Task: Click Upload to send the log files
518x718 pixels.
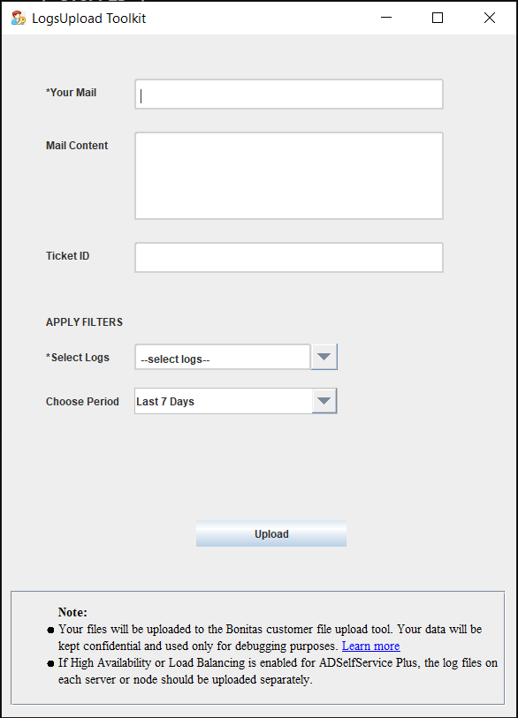Action: click(270, 533)
